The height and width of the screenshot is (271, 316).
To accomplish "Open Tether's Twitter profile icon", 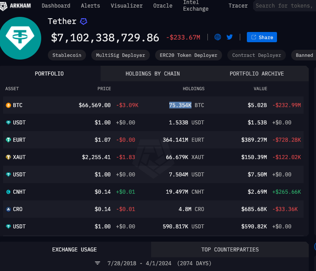I will tap(230, 37).
